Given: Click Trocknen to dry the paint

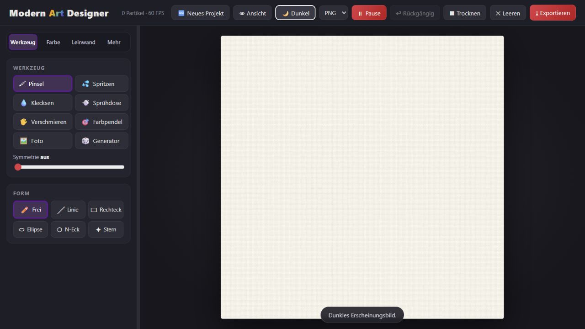Looking at the screenshot, I should [465, 13].
